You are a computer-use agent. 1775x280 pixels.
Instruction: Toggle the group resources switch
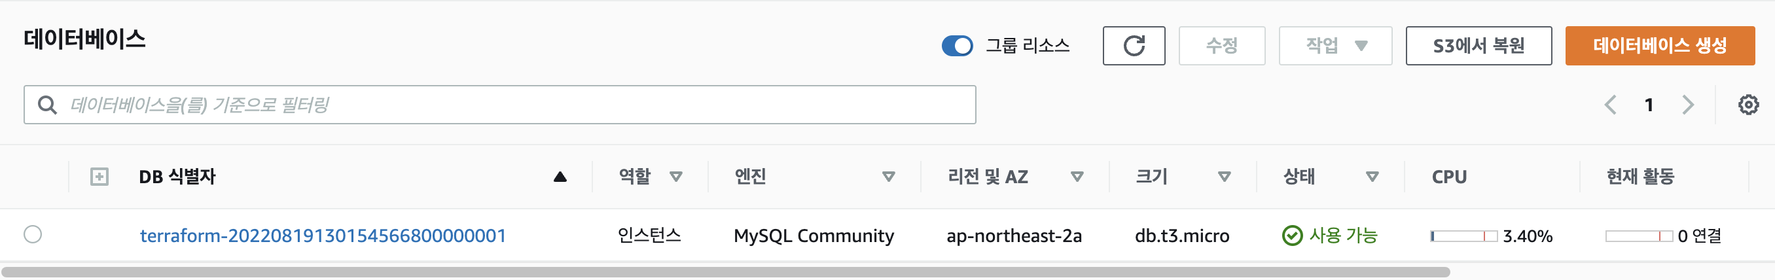coord(957,46)
